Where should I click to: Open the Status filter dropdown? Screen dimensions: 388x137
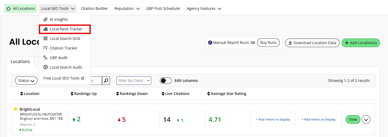26,81
